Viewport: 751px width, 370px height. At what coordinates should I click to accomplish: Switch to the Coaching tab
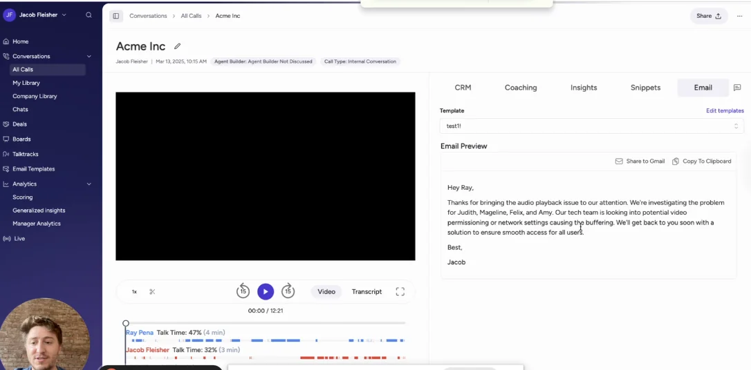coord(521,88)
